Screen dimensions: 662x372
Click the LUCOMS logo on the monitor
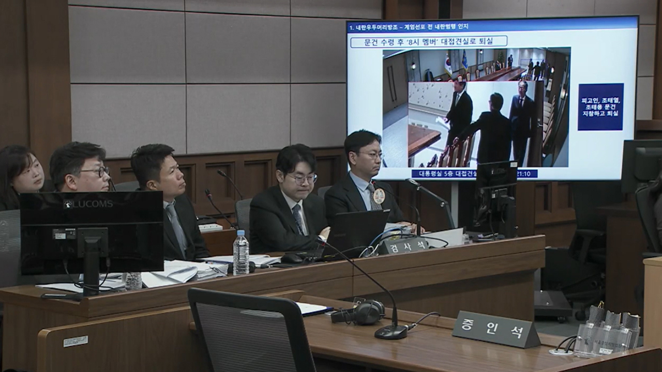point(88,204)
